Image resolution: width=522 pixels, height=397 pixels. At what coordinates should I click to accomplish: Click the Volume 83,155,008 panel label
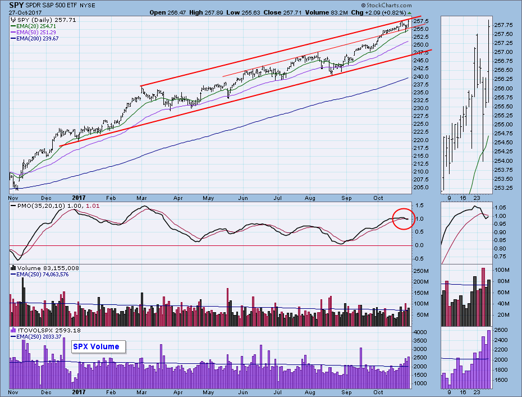click(x=48, y=268)
